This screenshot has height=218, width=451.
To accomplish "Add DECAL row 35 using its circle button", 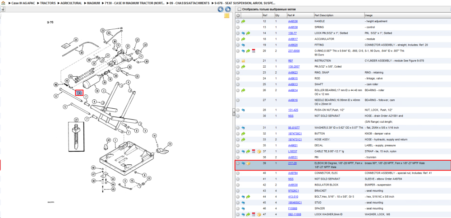I will pos(238,145).
